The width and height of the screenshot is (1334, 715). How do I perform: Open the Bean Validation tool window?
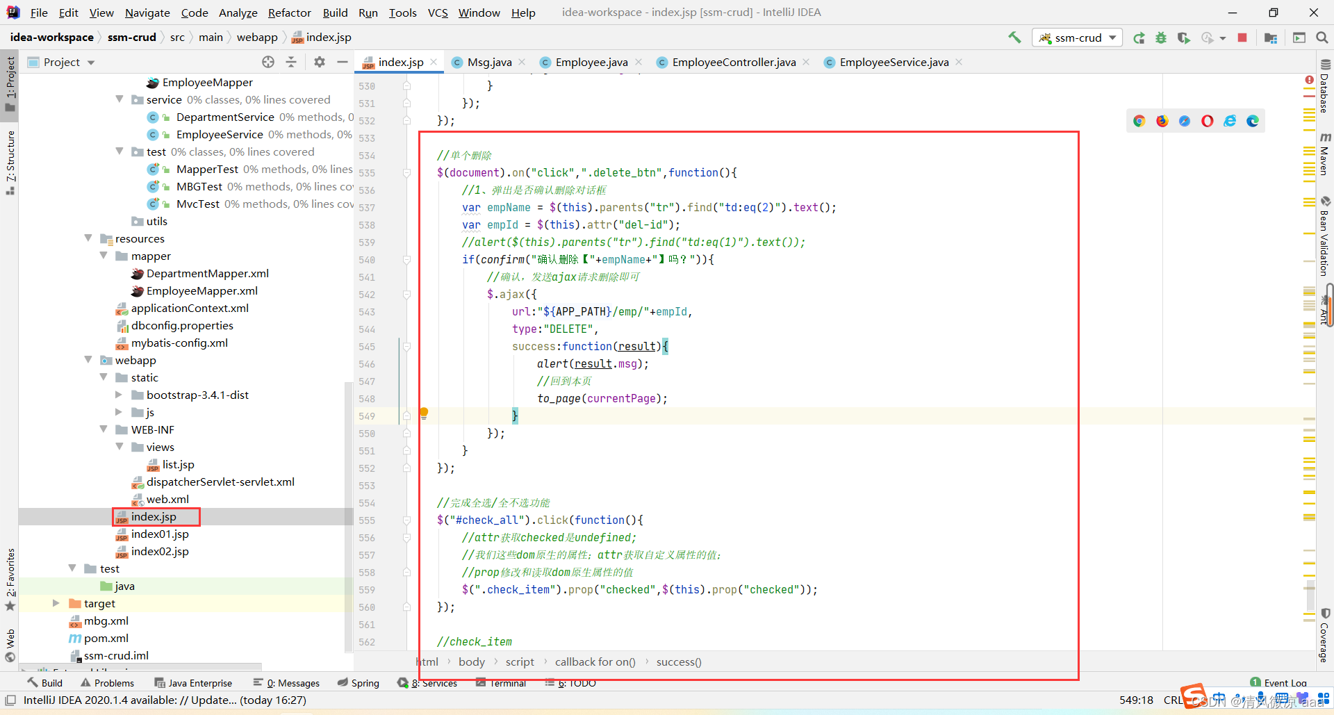point(1325,237)
